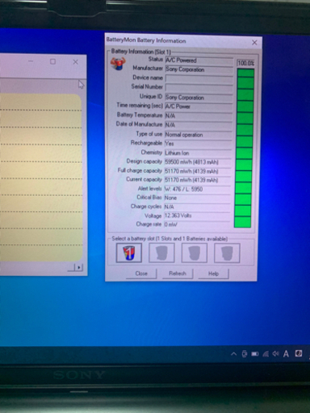Click the Voltage 12.363 Volts value
The height and width of the screenshot is (413, 310).
pyautogui.click(x=197, y=215)
